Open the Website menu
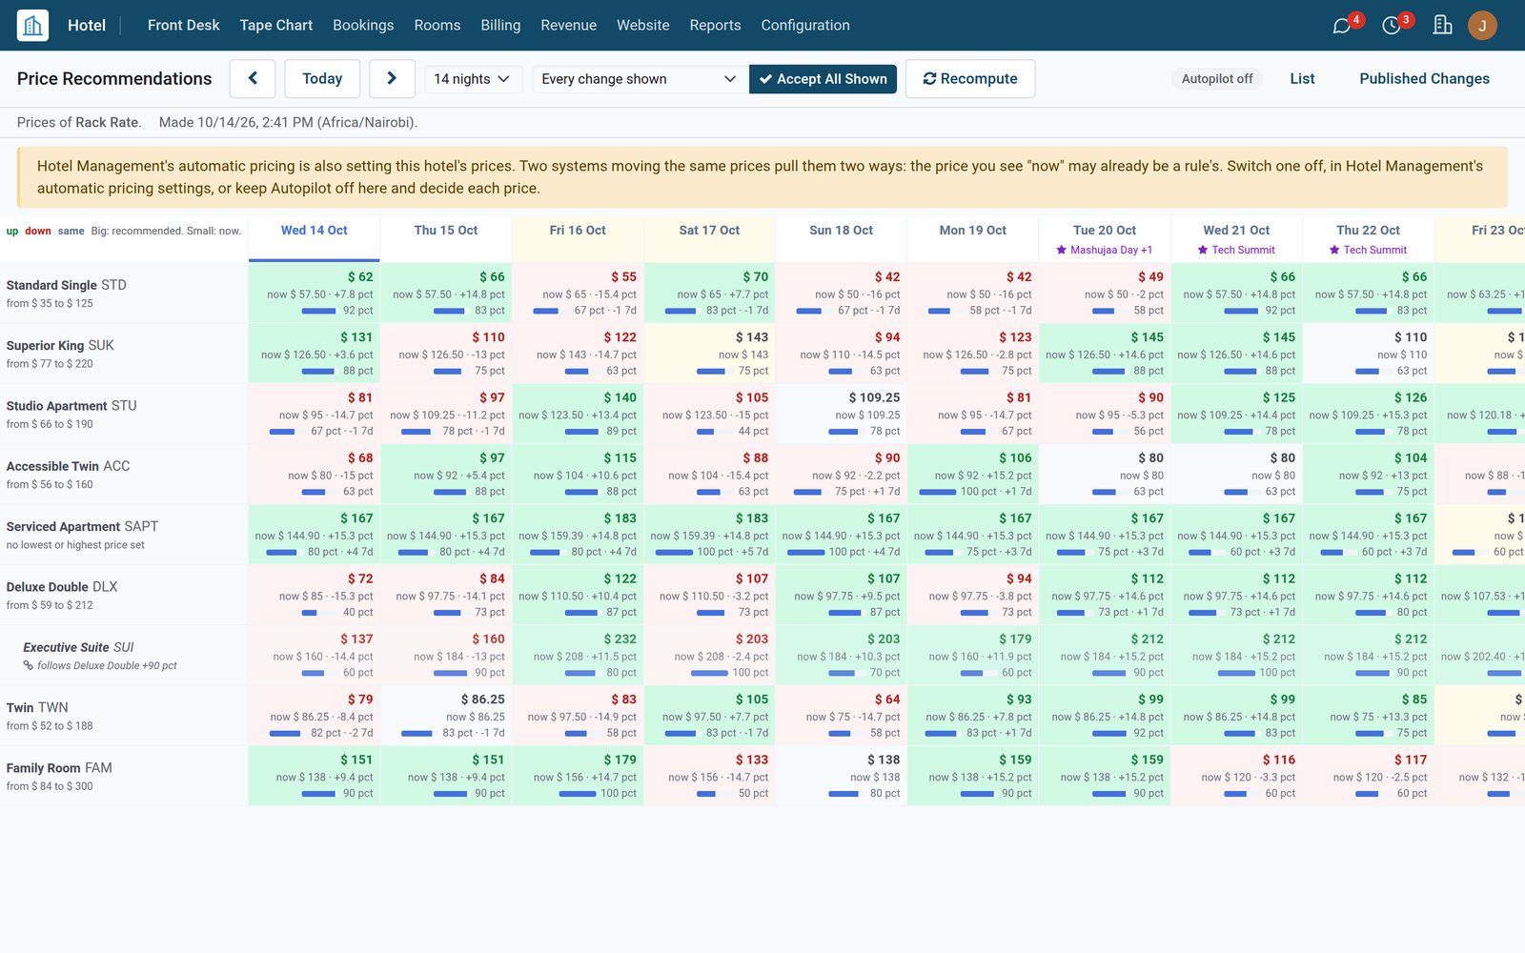Image resolution: width=1525 pixels, height=953 pixels. 643,25
